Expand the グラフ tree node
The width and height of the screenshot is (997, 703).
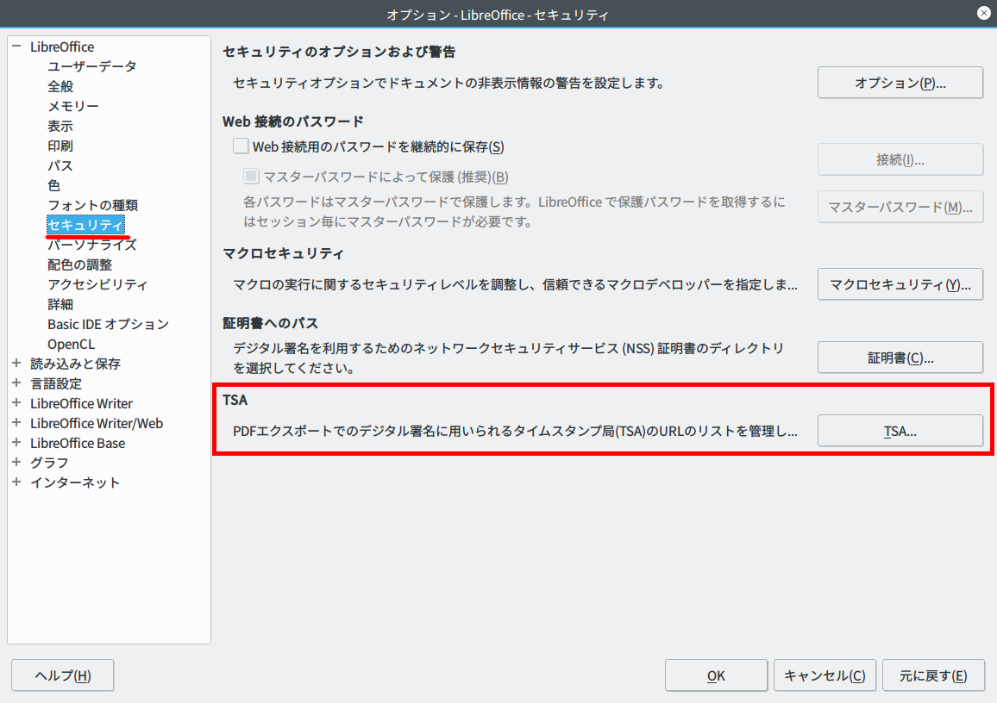pyautogui.click(x=16, y=463)
